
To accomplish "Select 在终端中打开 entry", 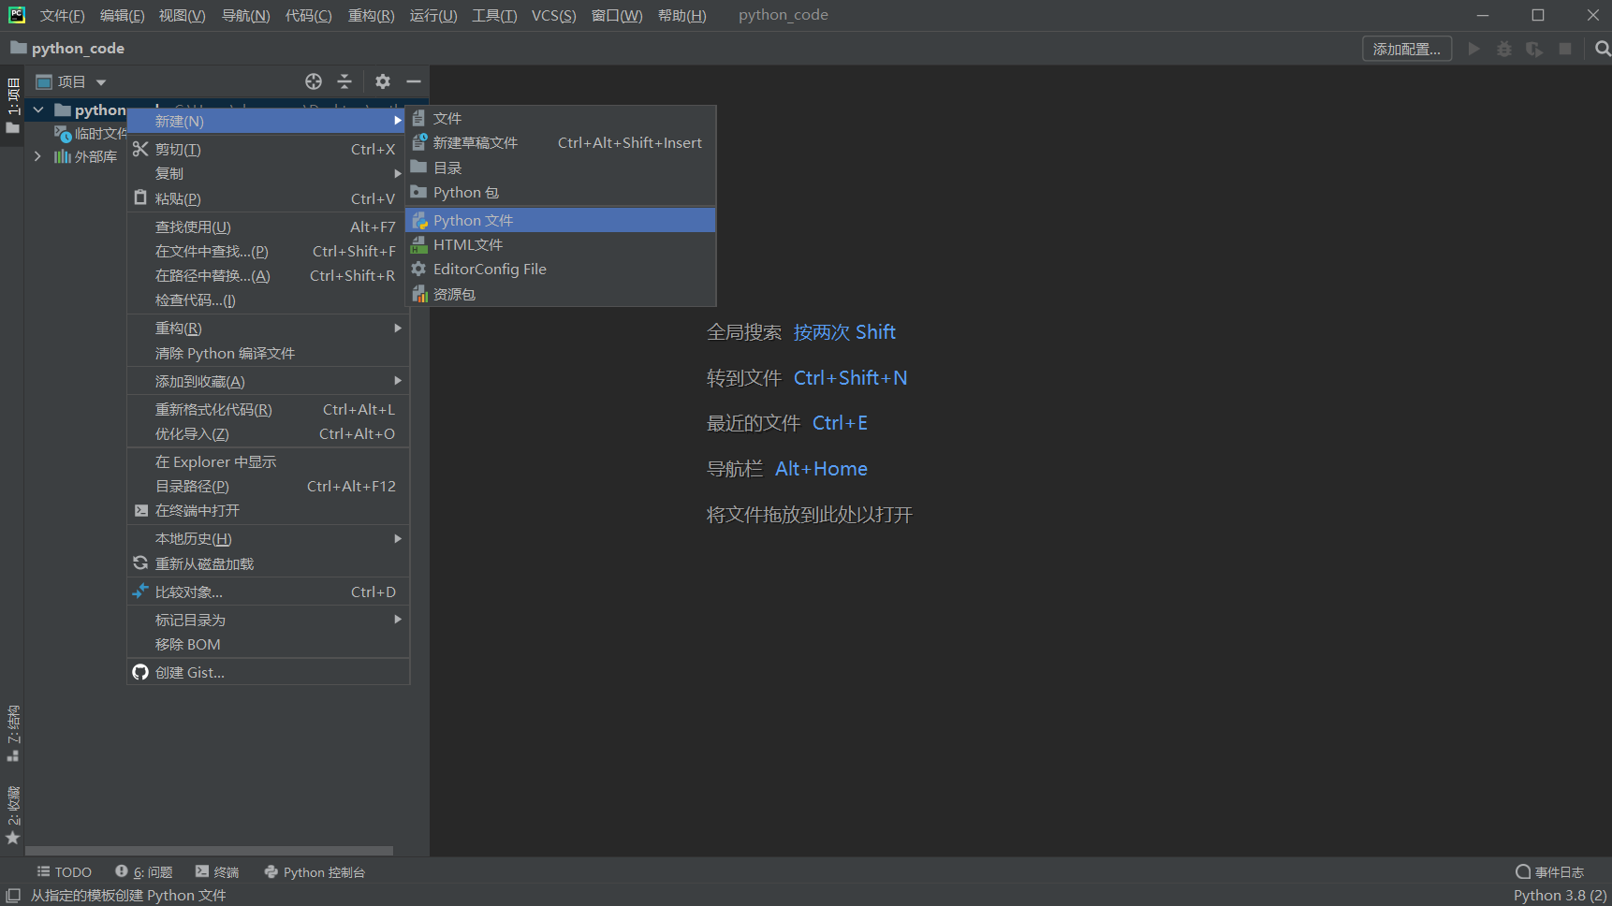I will point(268,510).
